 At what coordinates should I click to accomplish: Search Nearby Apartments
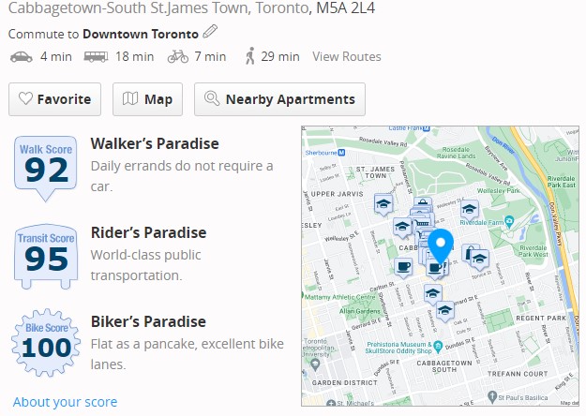point(279,99)
